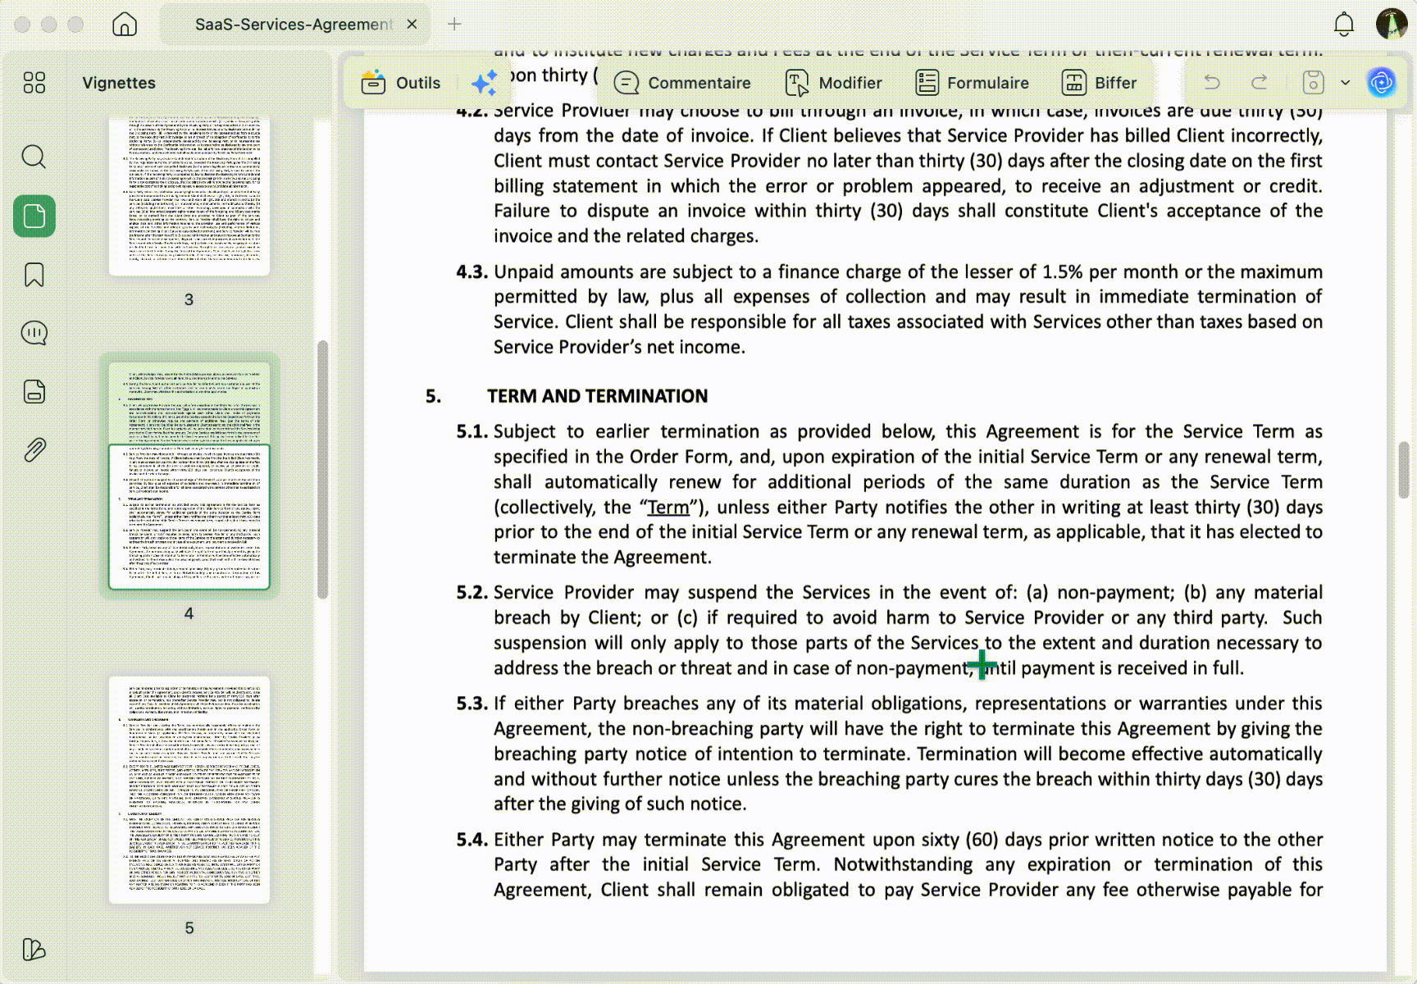Screen dimensions: 1417x984
Task: Click section number "4.3."
Action: pyautogui.click(x=472, y=271)
